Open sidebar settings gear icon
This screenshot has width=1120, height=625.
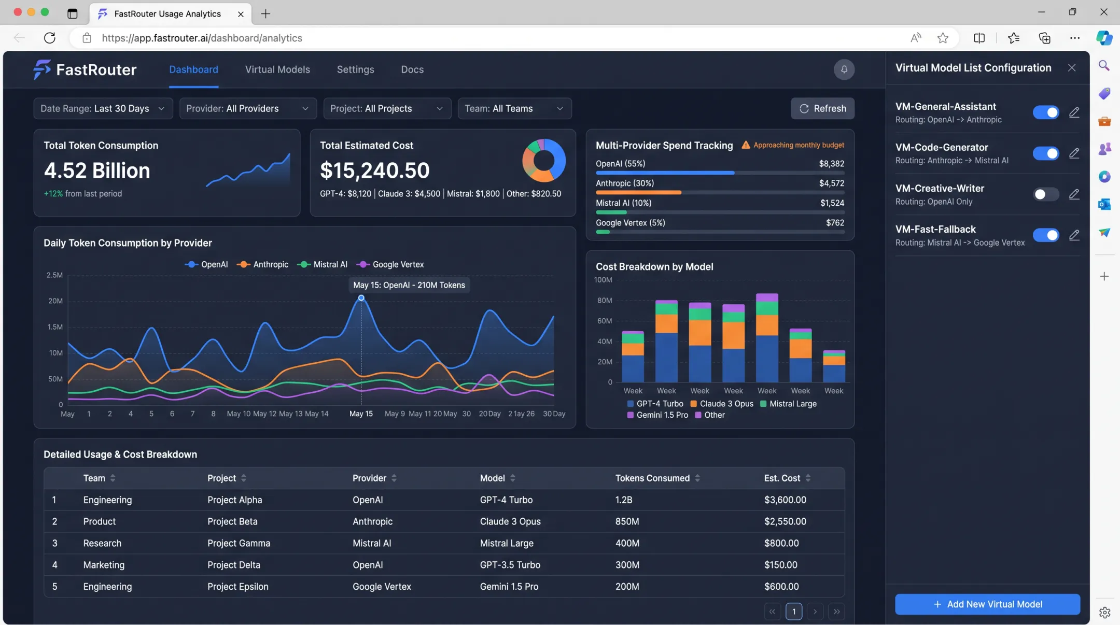pos(1104,612)
